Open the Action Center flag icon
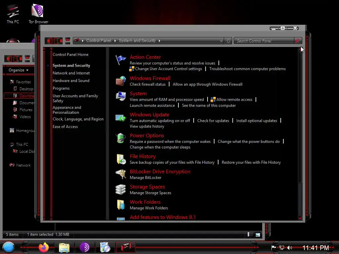The height and width of the screenshot is (254, 339). pyautogui.click(x=121, y=60)
